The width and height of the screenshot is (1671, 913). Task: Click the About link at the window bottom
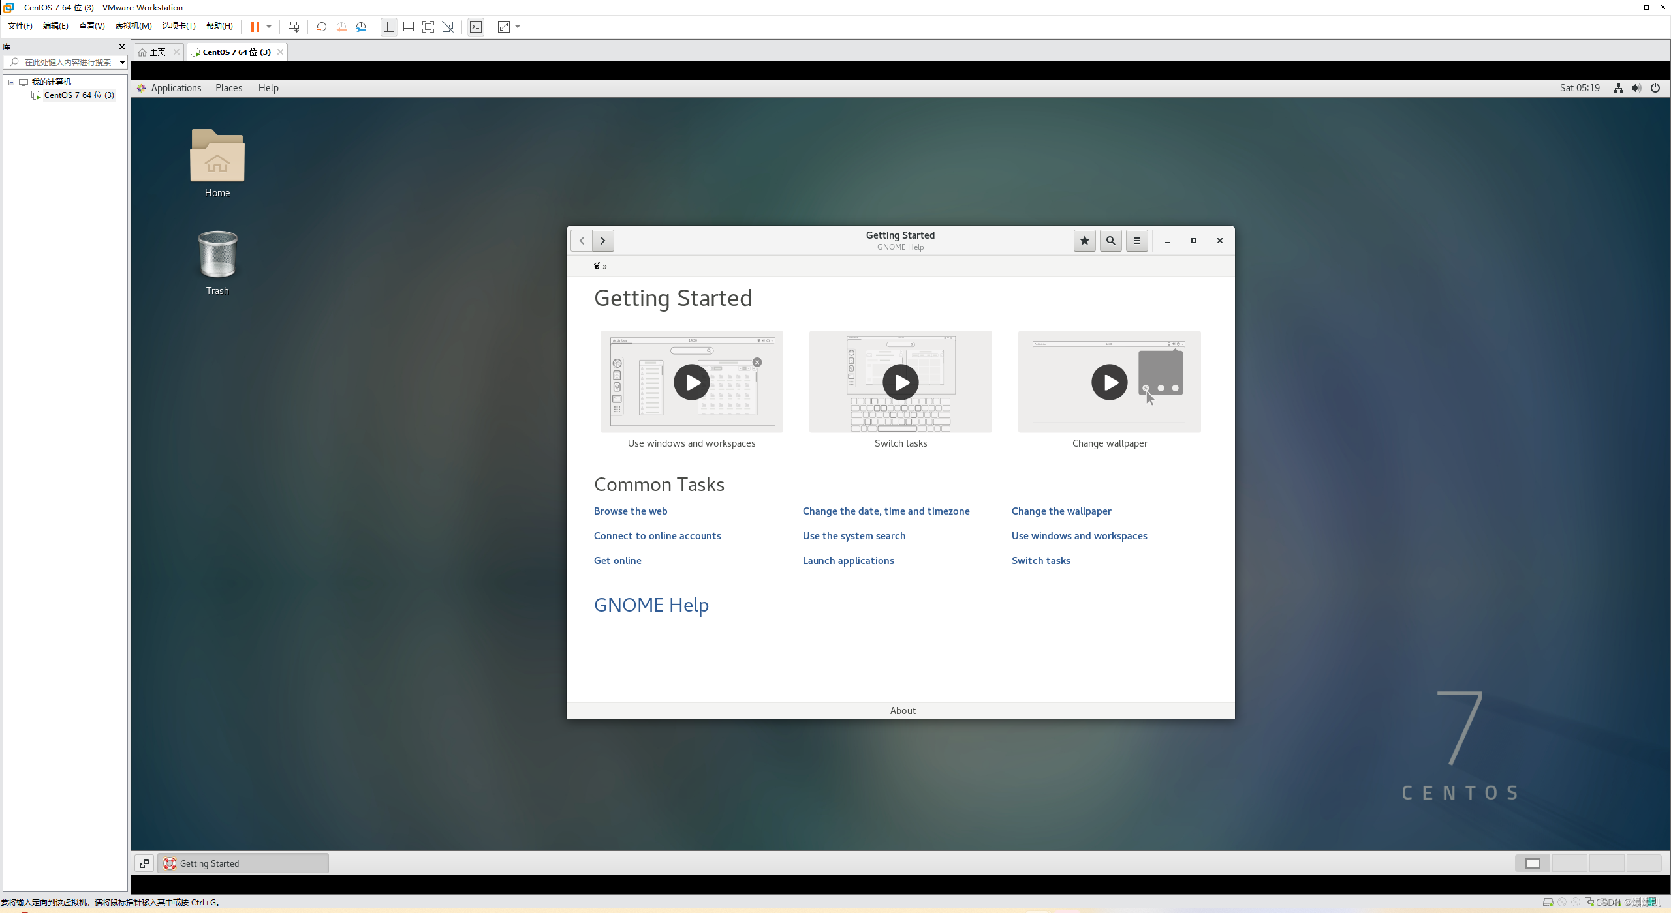(903, 711)
